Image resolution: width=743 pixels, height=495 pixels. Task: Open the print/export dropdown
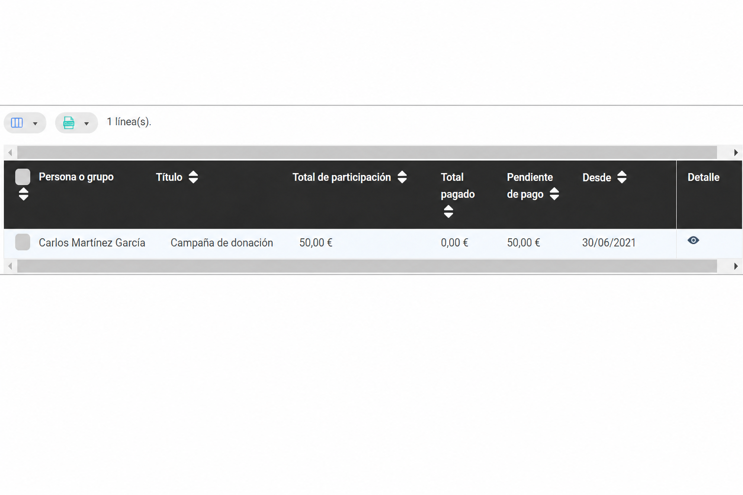76,123
